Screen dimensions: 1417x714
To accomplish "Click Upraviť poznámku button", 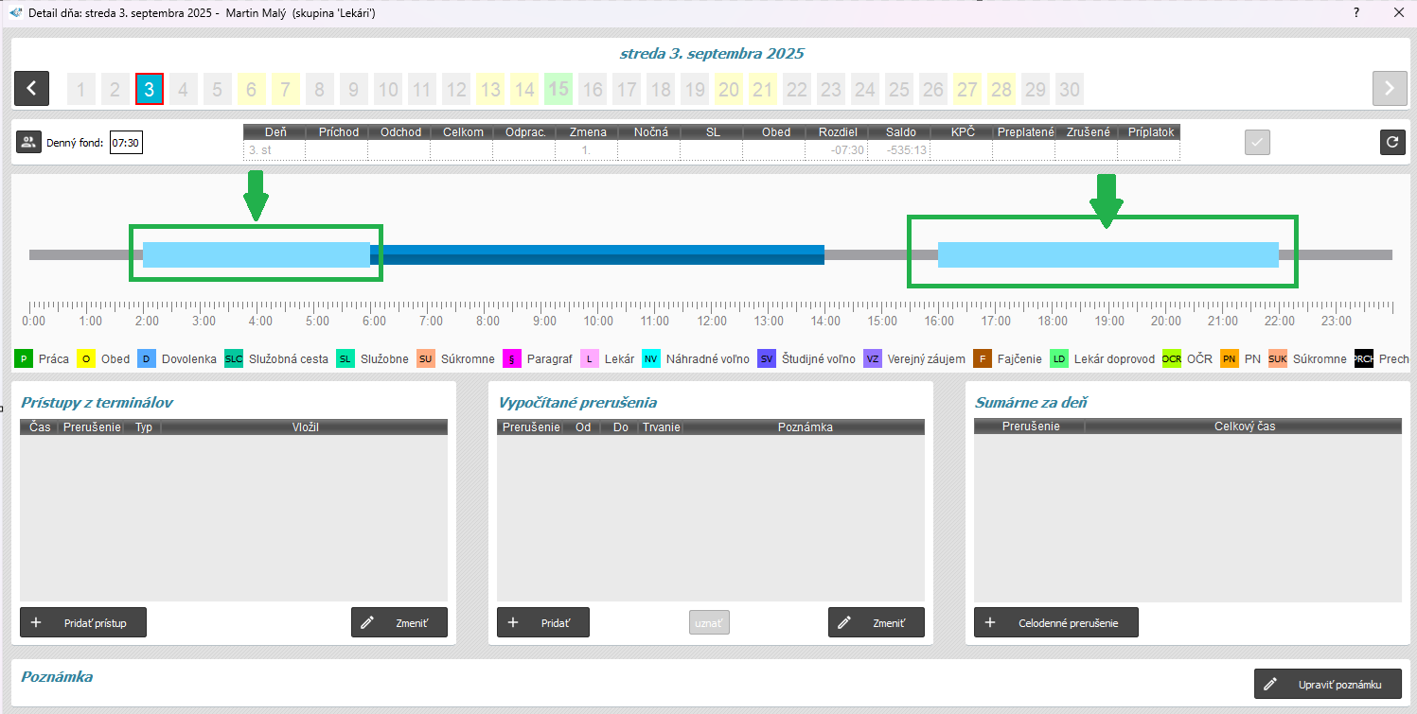I will tap(1327, 684).
